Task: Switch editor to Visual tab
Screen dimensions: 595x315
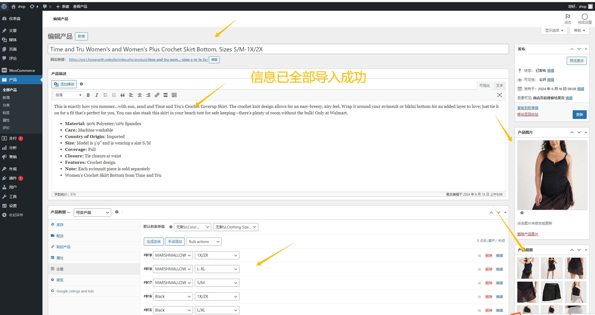Action: click(x=485, y=86)
